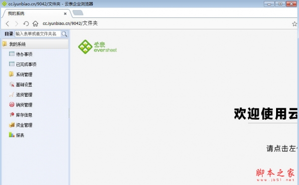Click the sidebar collapse handle
Image resolution: width=299 pixels, height=185 pixels.
[x=69, y=114]
